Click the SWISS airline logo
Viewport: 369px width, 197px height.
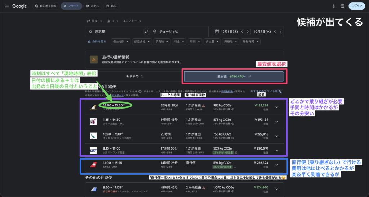click(x=93, y=165)
